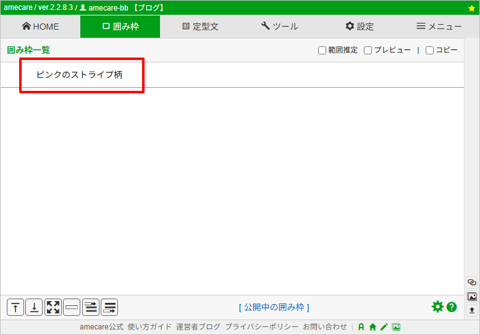This screenshot has height=335, width=480.
Task: Click the 公開中の囲み枠 link
Action: 274,307
